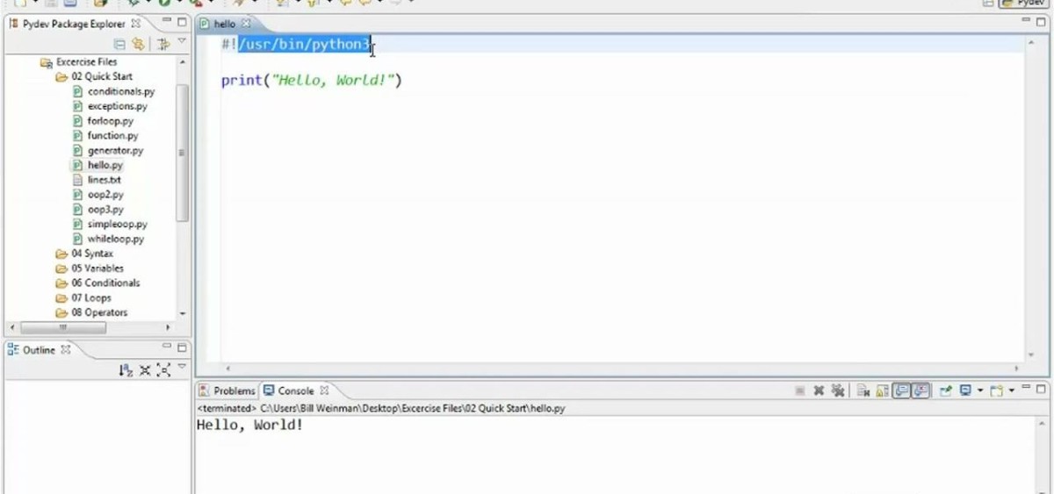This screenshot has height=494, width=1054.
Task: Open the Display Selected Console dropdown
Action: click(x=980, y=390)
